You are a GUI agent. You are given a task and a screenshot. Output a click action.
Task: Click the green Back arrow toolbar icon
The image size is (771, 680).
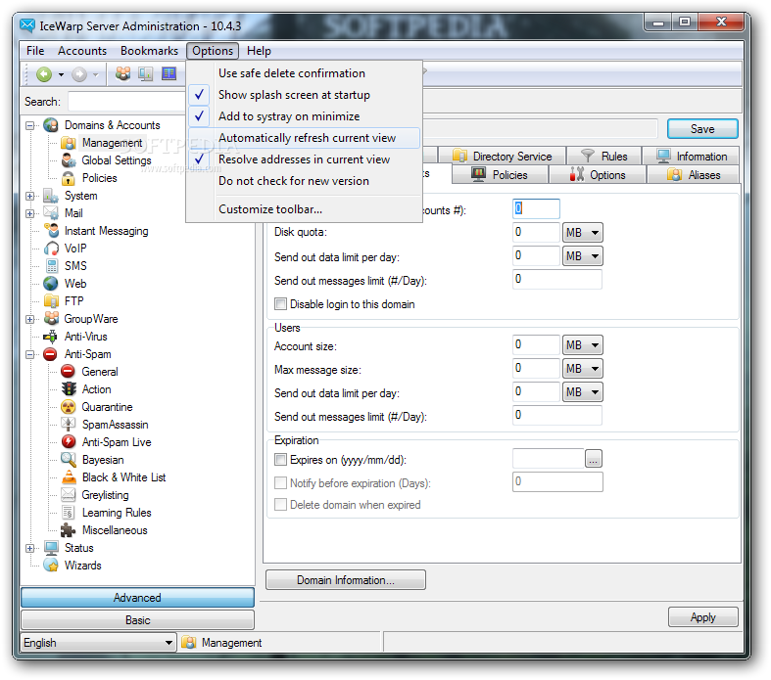tap(44, 74)
